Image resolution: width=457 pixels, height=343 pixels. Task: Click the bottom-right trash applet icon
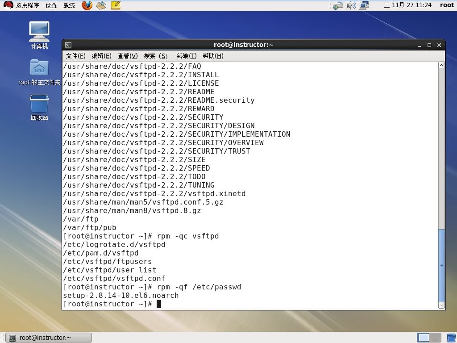[452, 338]
